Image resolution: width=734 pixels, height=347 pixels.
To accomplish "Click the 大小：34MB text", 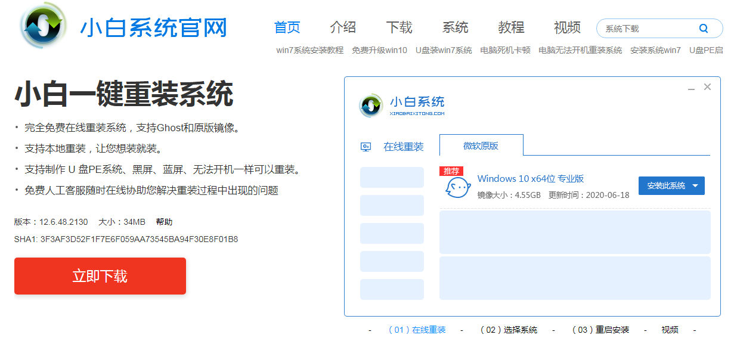I will click(x=122, y=222).
